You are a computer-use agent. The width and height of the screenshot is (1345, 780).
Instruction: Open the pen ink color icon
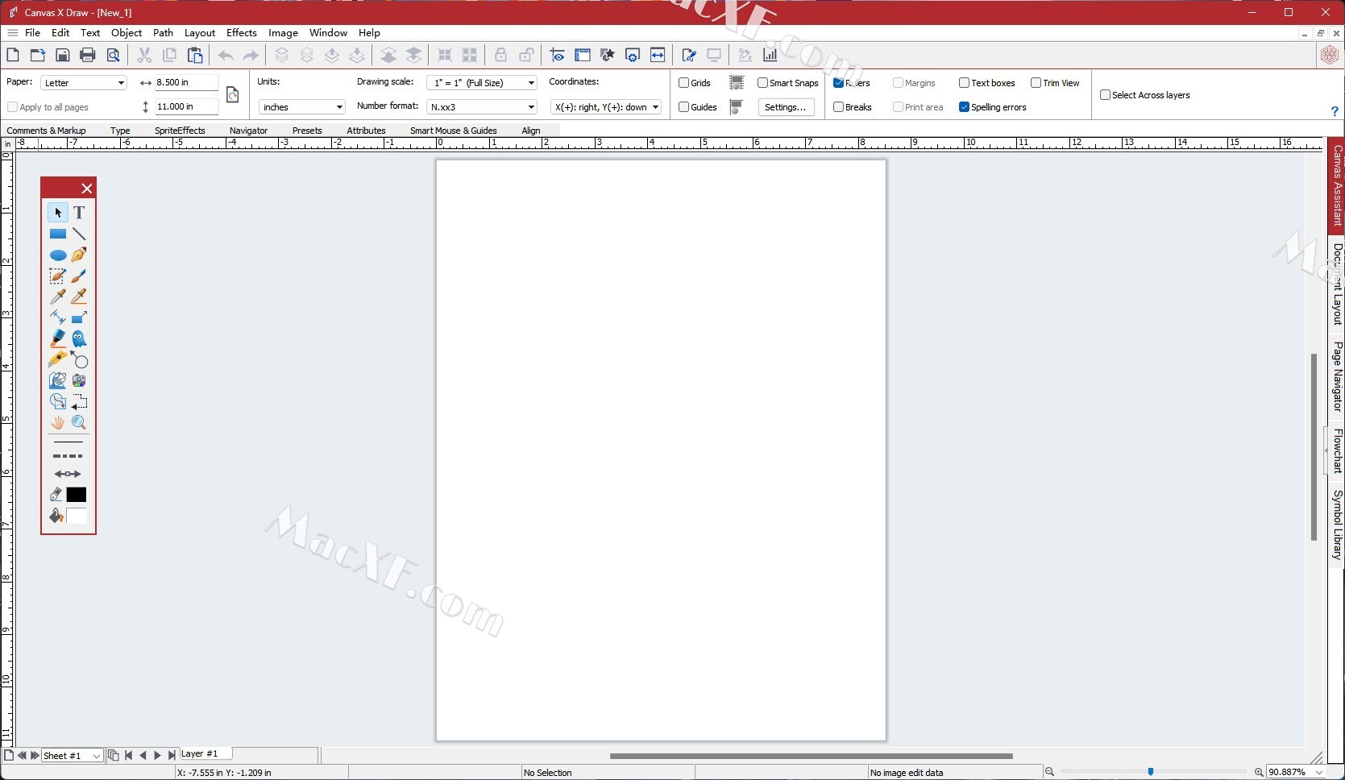tap(56, 495)
